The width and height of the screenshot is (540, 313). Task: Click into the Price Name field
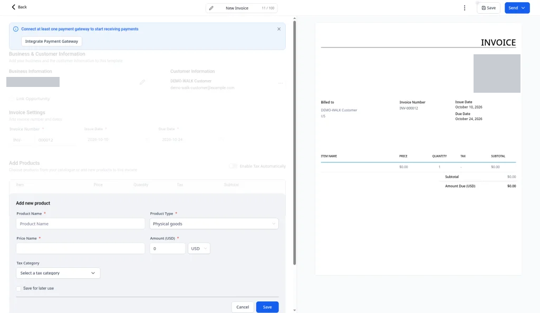pyautogui.click(x=81, y=249)
